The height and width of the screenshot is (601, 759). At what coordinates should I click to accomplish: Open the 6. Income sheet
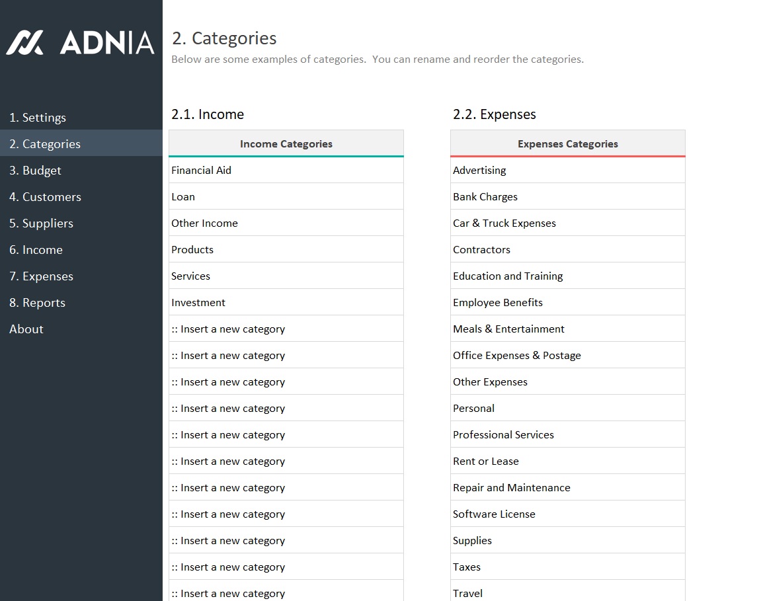81,250
